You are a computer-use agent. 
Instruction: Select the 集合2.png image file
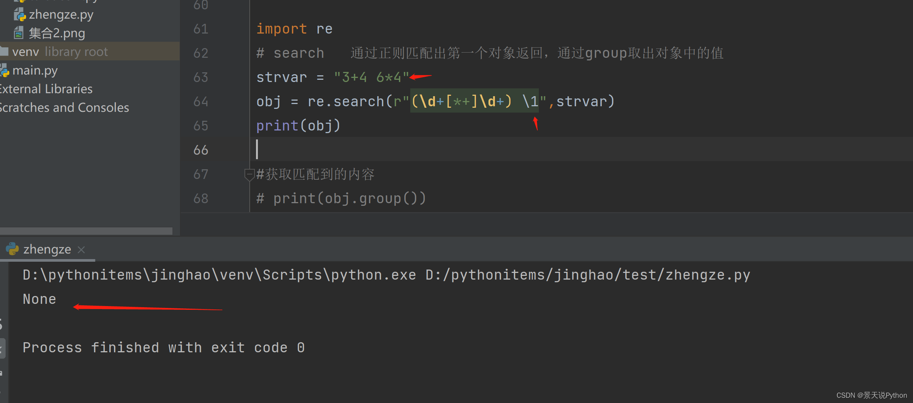click(x=57, y=33)
